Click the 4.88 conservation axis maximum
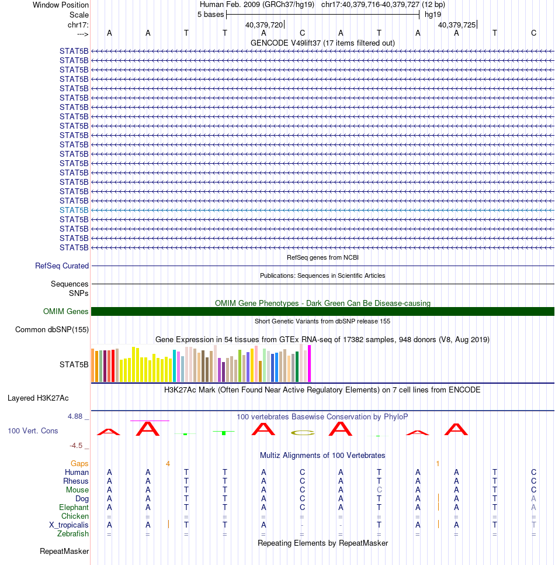Image resolution: width=555 pixels, height=565 pixels. pos(75,416)
